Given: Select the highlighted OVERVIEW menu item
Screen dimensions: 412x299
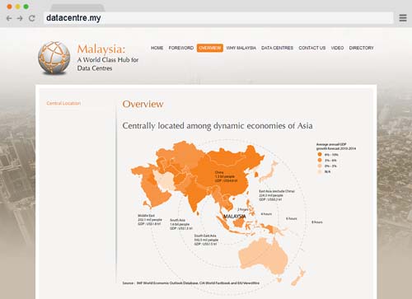Looking at the screenshot, I should point(210,48).
